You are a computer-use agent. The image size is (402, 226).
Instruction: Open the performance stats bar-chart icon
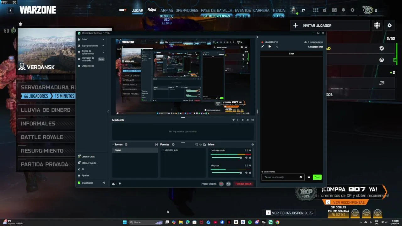coord(113,184)
